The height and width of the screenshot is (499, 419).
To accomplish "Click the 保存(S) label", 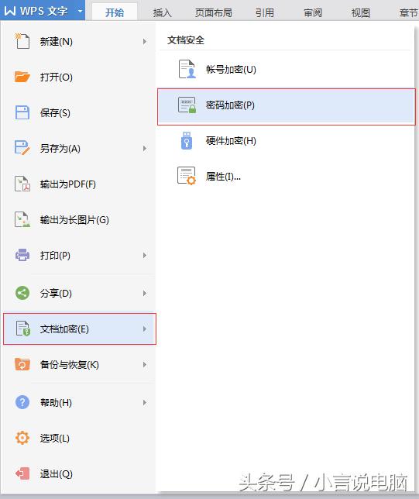I will tap(55, 112).
